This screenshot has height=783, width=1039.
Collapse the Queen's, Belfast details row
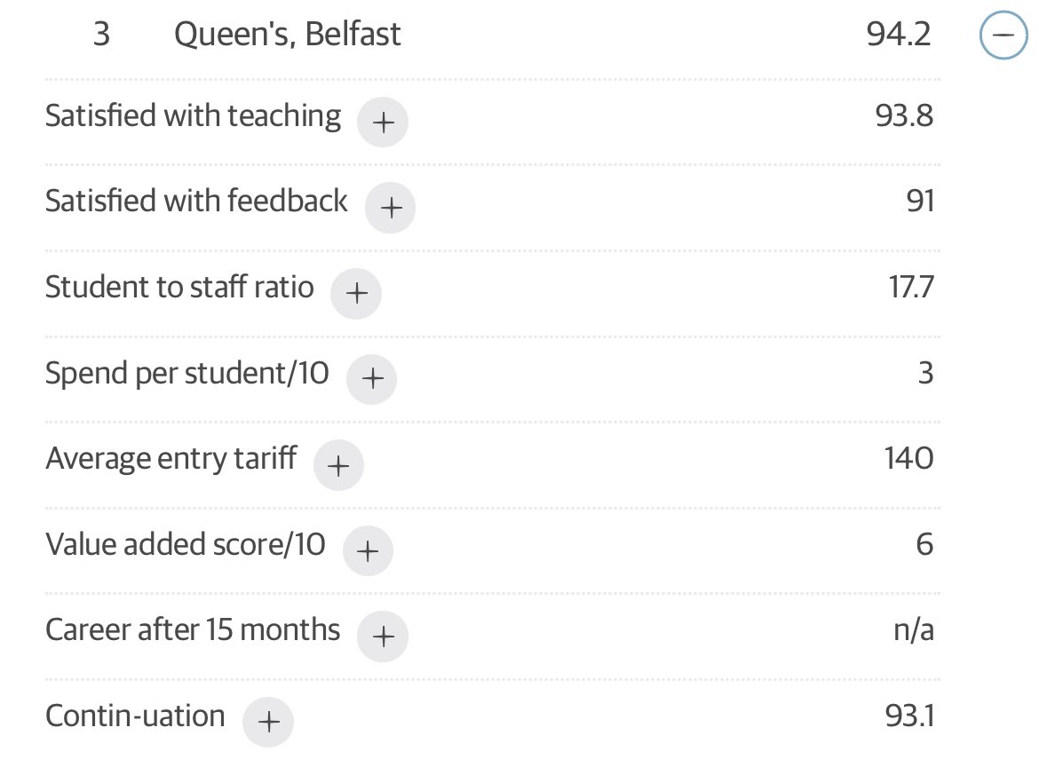pyautogui.click(x=1003, y=35)
